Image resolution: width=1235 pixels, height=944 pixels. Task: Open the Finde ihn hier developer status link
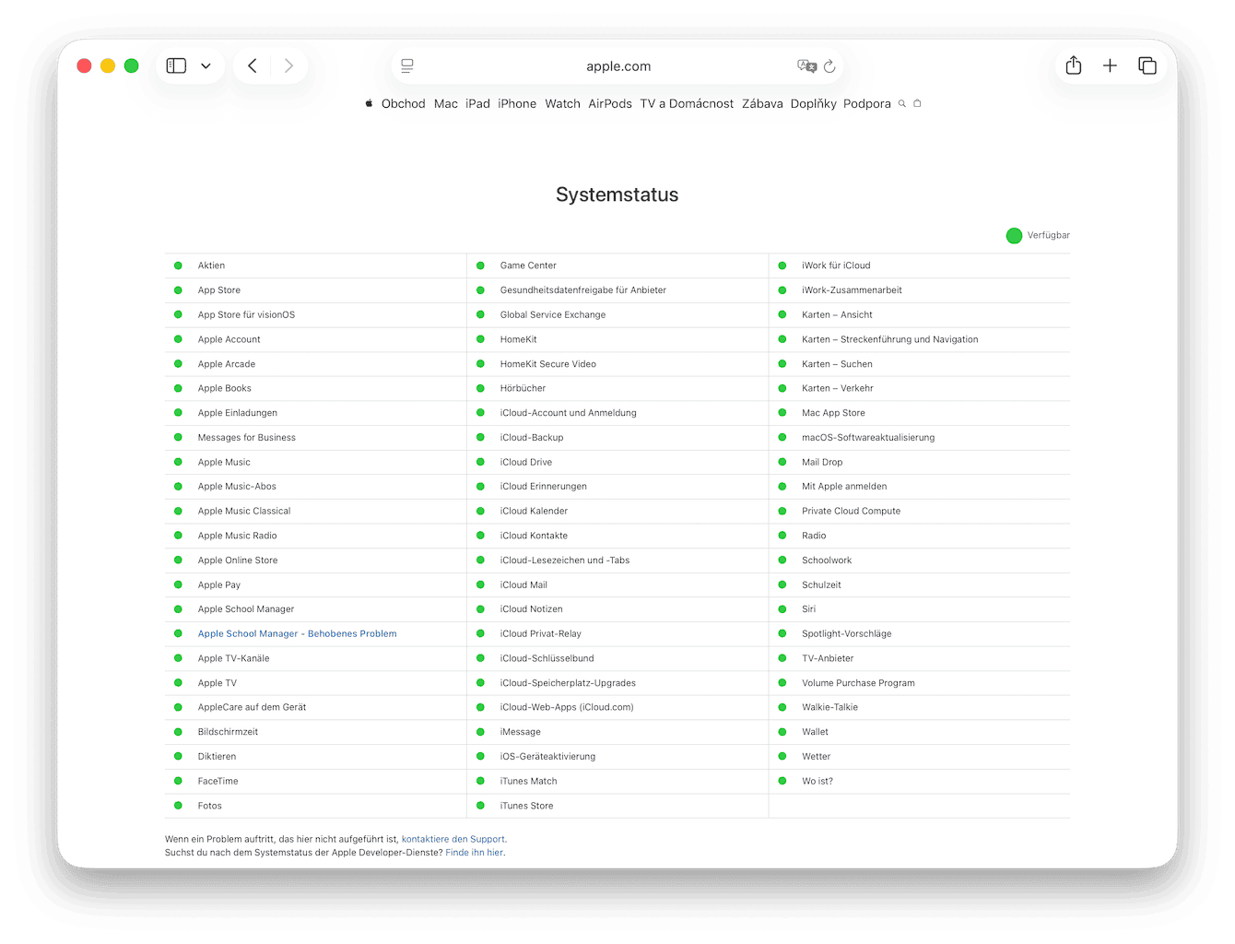point(474,852)
